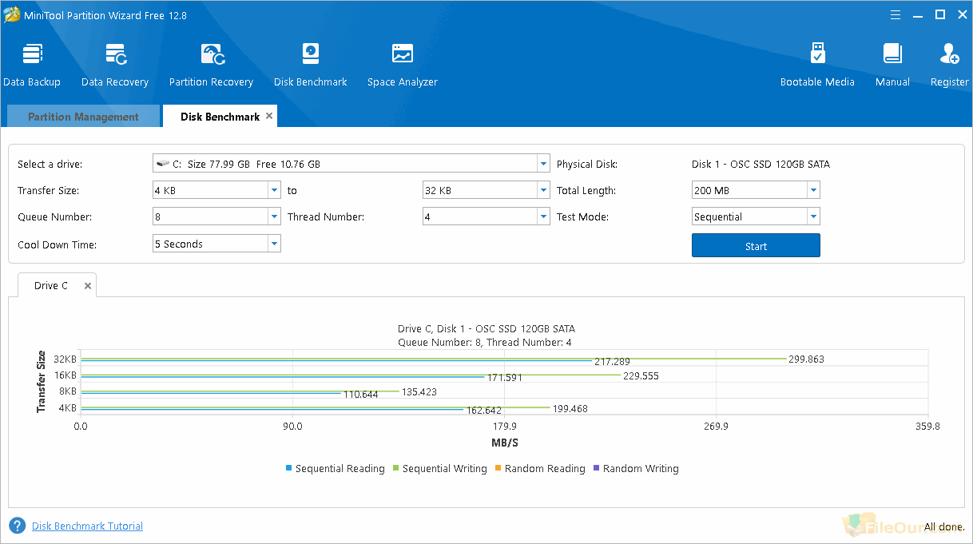Toggle the Sequential Writing legend entry
The height and width of the screenshot is (544, 973).
443,469
